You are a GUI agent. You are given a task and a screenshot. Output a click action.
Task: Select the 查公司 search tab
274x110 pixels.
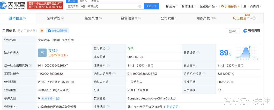[x=72, y=1]
